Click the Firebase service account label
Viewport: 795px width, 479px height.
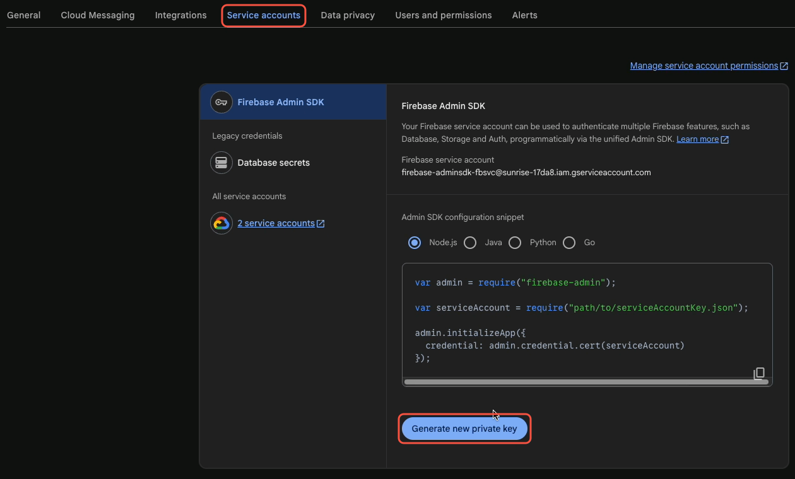click(x=448, y=160)
